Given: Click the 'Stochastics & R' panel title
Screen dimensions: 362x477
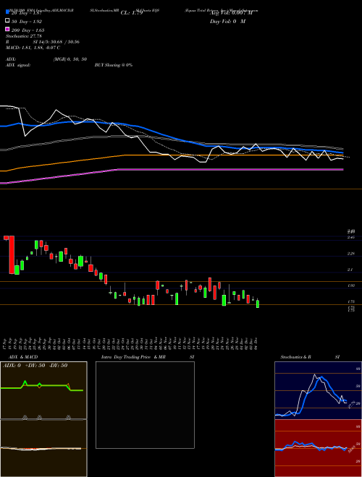Looking at the screenshot, I should pyautogui.click(x=296, y=357).
